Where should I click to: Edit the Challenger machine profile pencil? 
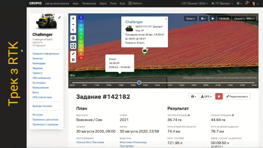59,18
